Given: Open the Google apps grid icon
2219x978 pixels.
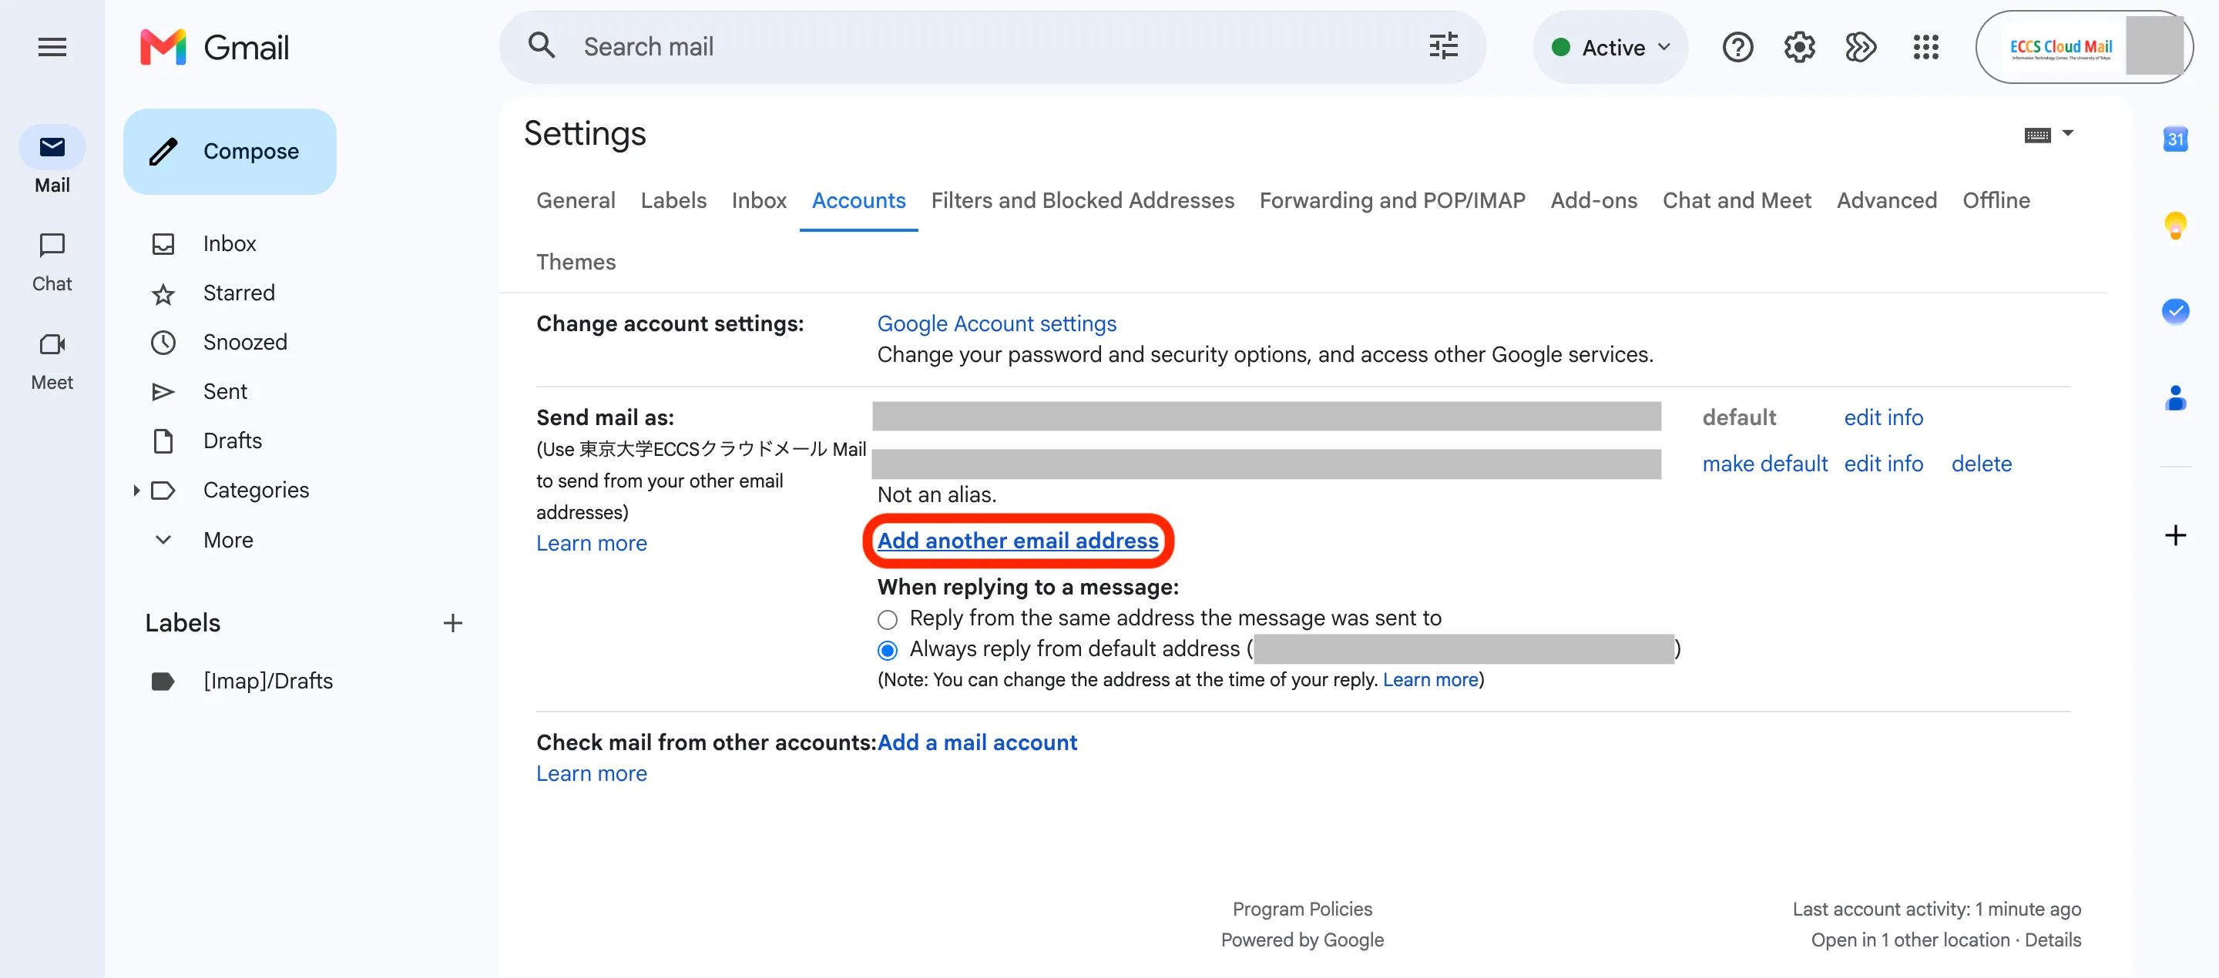Looking at the screenshot, I should 1925,47.
